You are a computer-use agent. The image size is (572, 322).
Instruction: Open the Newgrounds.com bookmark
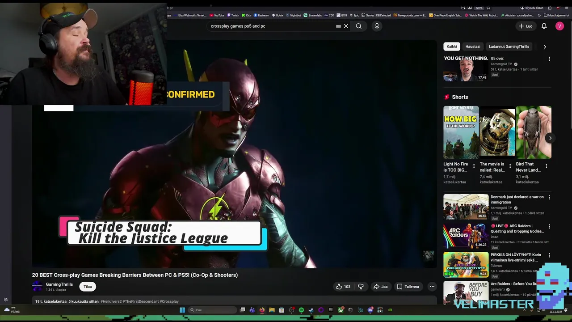[x=409, y=15]
